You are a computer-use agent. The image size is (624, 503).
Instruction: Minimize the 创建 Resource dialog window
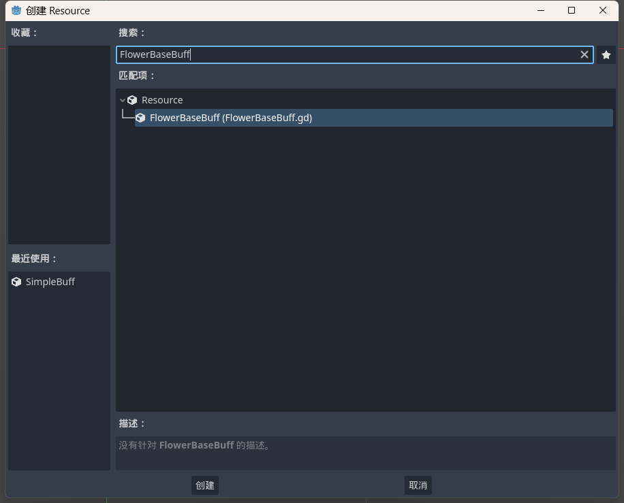tap(541, 10)
